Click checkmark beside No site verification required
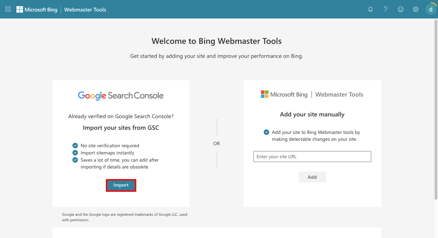 75,146
